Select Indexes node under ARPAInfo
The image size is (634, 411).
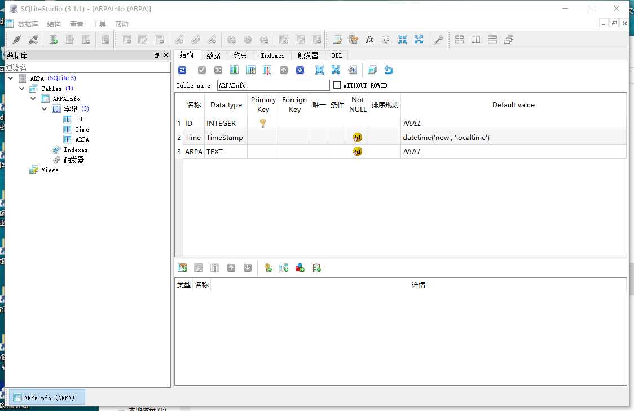click(x=76, y=150)
